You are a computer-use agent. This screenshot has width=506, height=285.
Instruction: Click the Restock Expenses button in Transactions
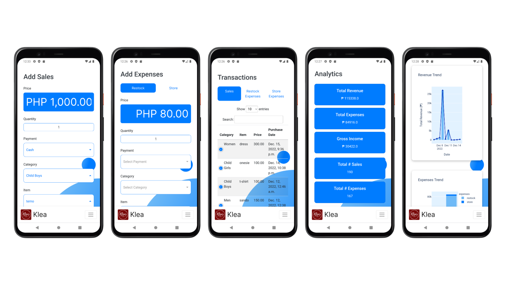click(252, 93)
